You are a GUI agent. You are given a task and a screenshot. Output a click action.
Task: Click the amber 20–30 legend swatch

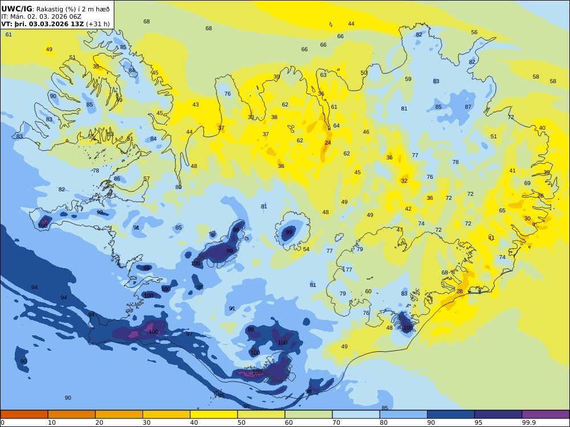[119, 414]
